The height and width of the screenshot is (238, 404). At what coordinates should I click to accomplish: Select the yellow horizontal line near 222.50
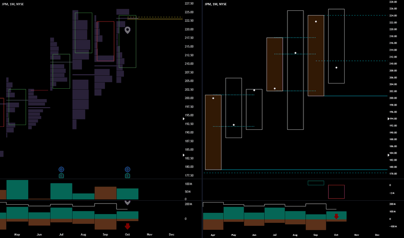point(155,19)
